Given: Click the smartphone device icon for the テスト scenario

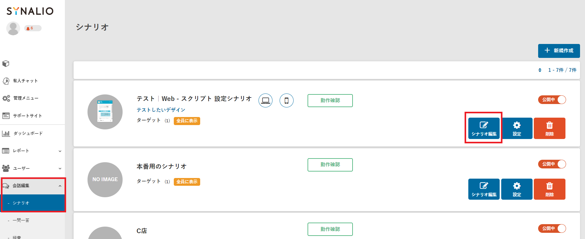Looking at the screenshot, I should coord(286,100).
